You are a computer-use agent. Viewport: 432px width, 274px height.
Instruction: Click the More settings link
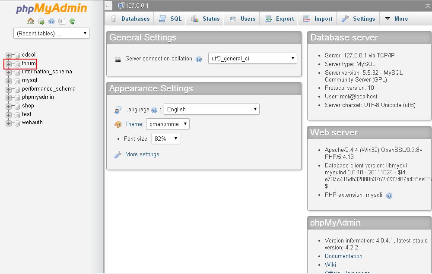[x=142, y=154]
